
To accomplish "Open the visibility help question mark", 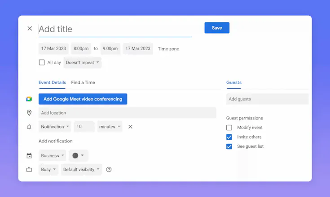I will click(x=109, y=170).
